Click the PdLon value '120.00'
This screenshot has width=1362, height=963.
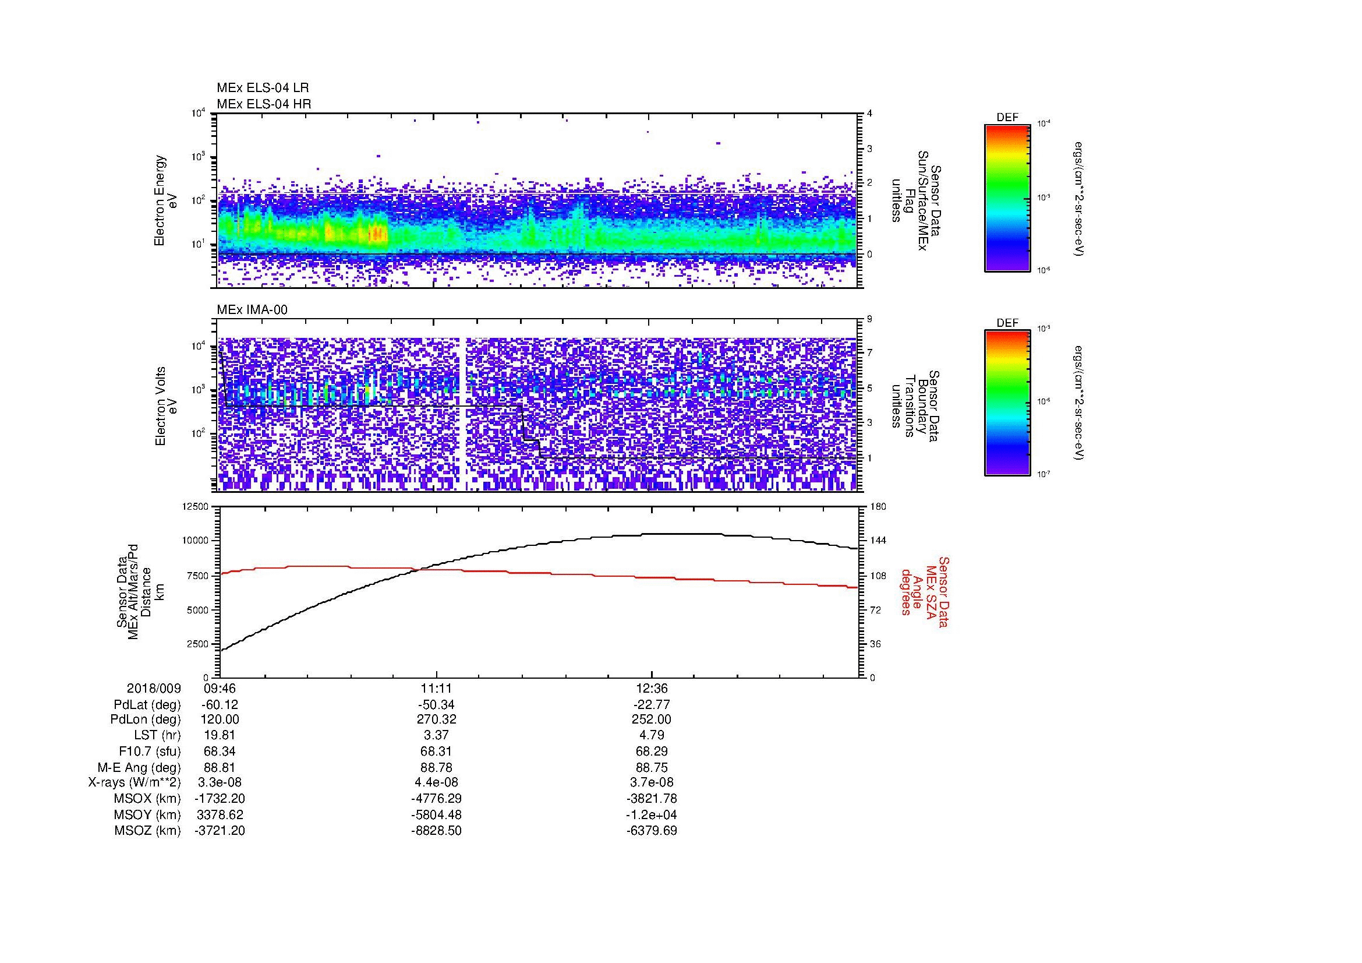220,719
